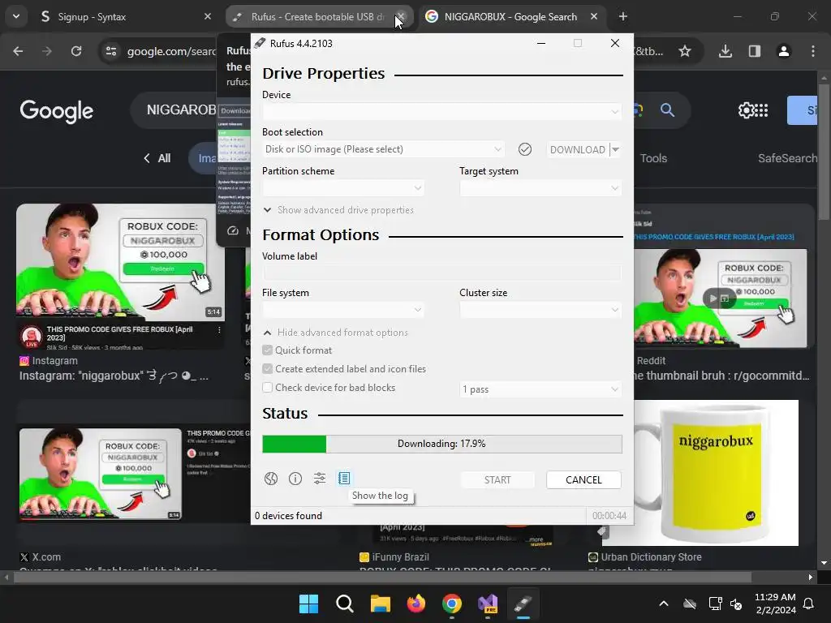831x623 pixels.
Task: Open Rufus language selection globe icon
Action: tap(271, 479)
